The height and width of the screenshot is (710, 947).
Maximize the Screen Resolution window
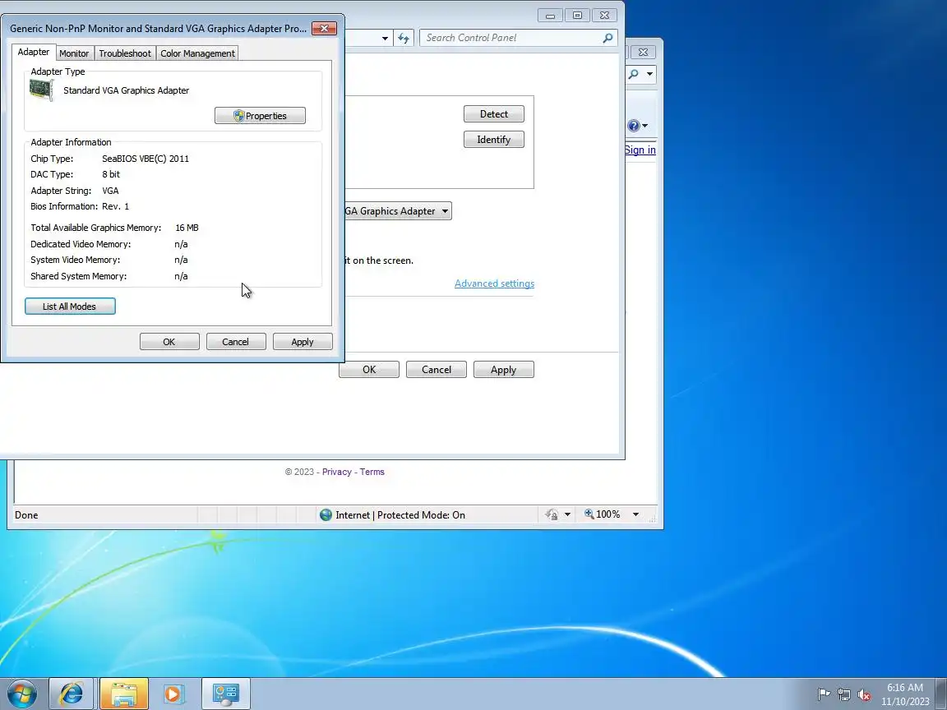point(577,15)
